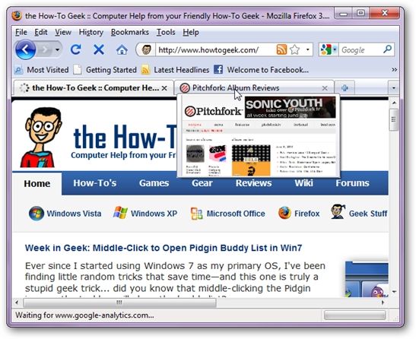Screen dimensions: 416x339
Task: Click the Pidgin article thumbnail image
Action: (x=367, y=279)
